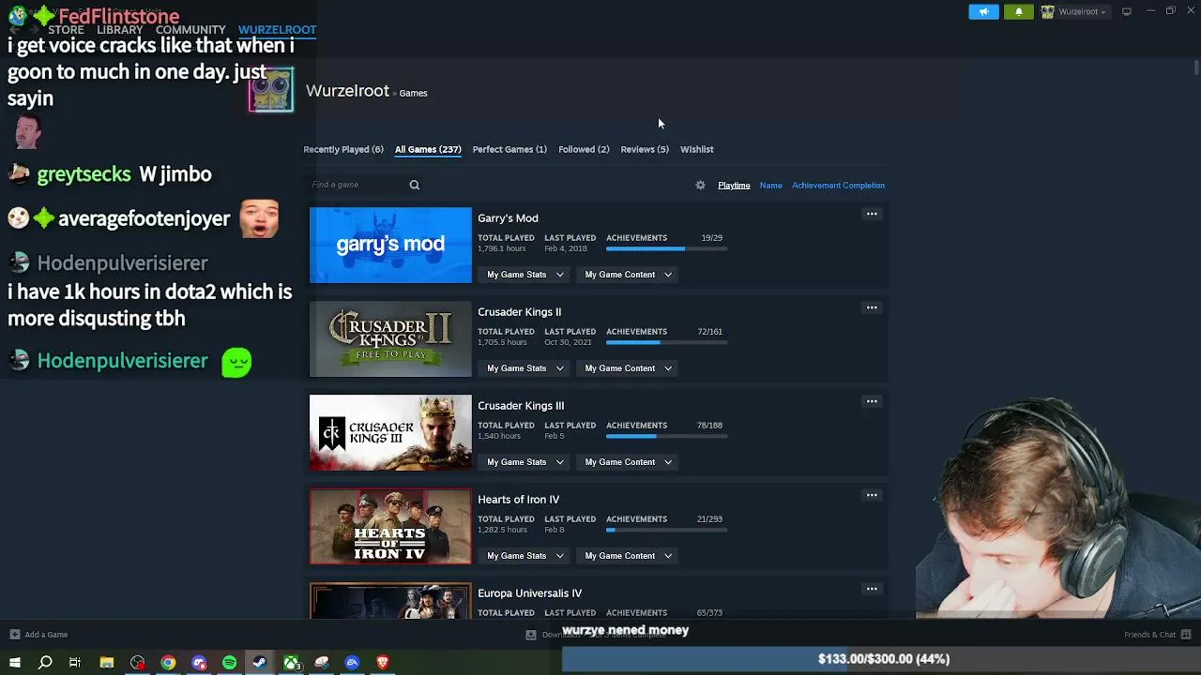Open the Garry's Mod game thumbnail
This screenshot has width=1201, height=675.
[390, 245]
